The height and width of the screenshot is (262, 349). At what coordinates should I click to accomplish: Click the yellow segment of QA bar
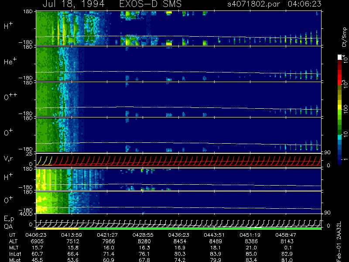pos(57,228)
